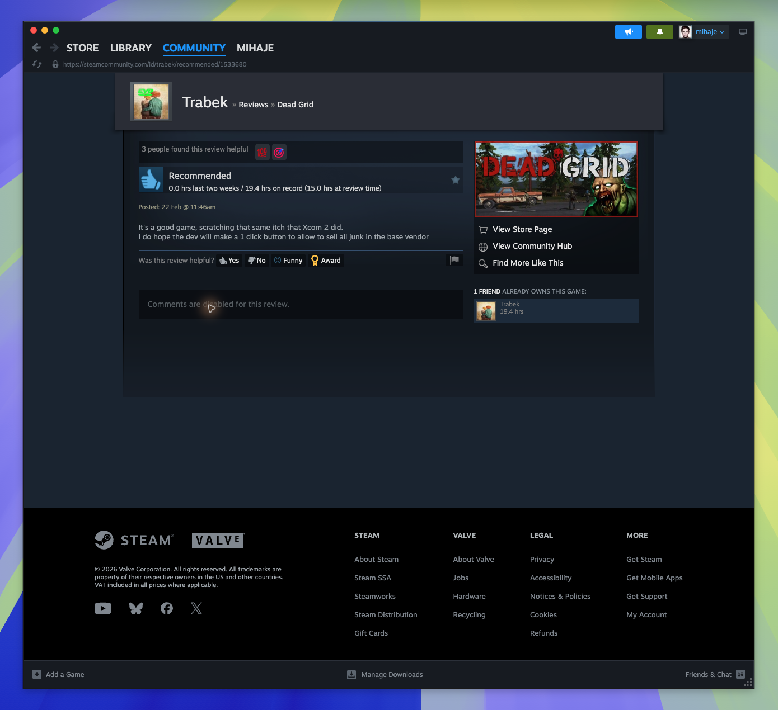Viewport: 778px width, 710px height.
Task: Click Trabek's profile avatar in header
Action: 151,102
